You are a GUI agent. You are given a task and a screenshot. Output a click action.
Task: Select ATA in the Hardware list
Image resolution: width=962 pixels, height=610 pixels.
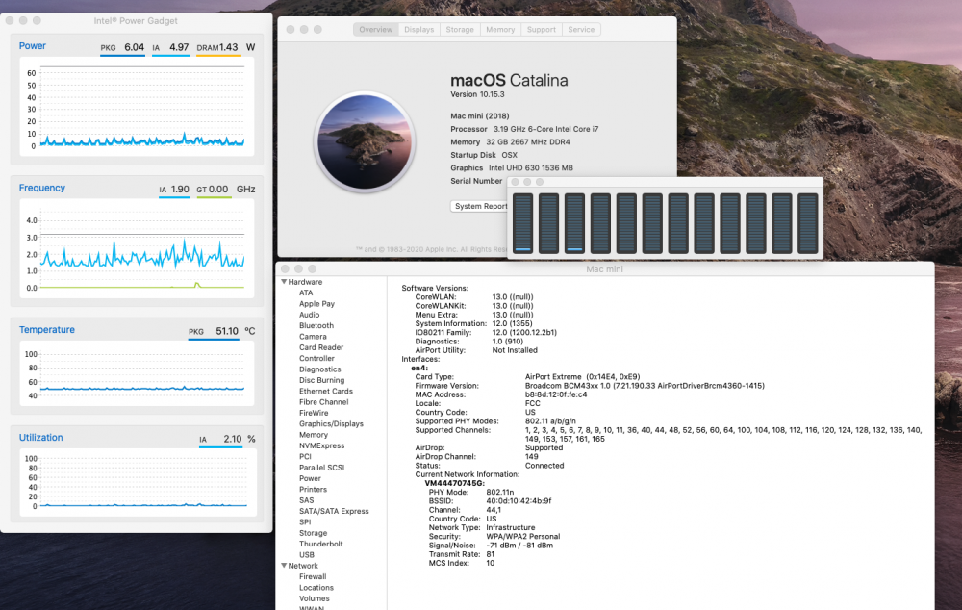click(306, 292)
